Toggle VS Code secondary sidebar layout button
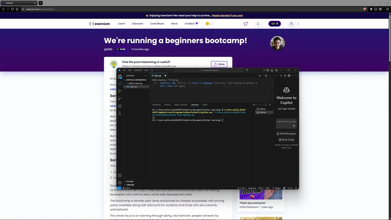The width and height of the screenshot is (391, 220). pos(276,70)
